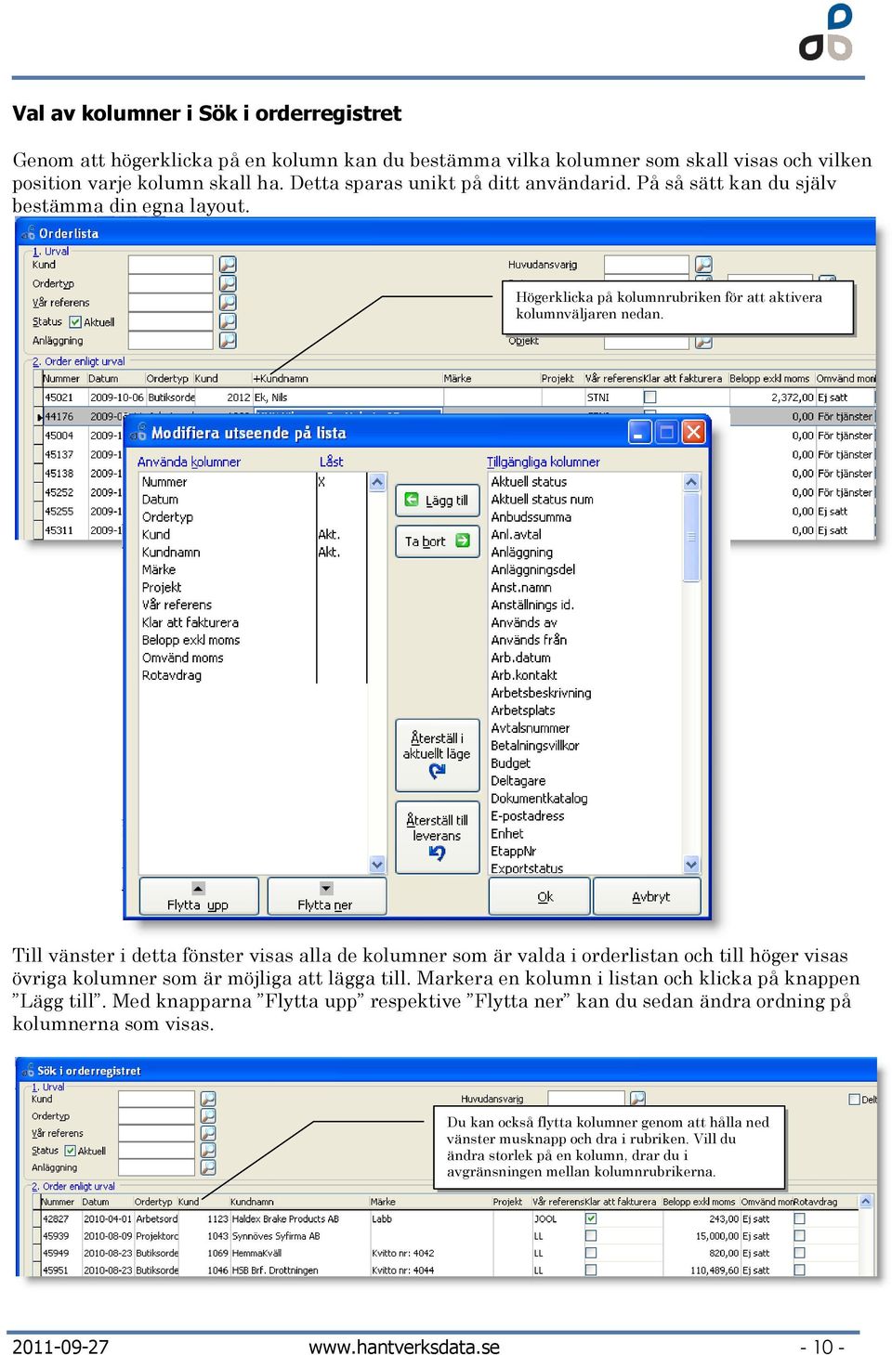Select Anbudssumma in the Tillgängliga kolumner list
The image size is (892, 1355).
click(x=531, y=517)
